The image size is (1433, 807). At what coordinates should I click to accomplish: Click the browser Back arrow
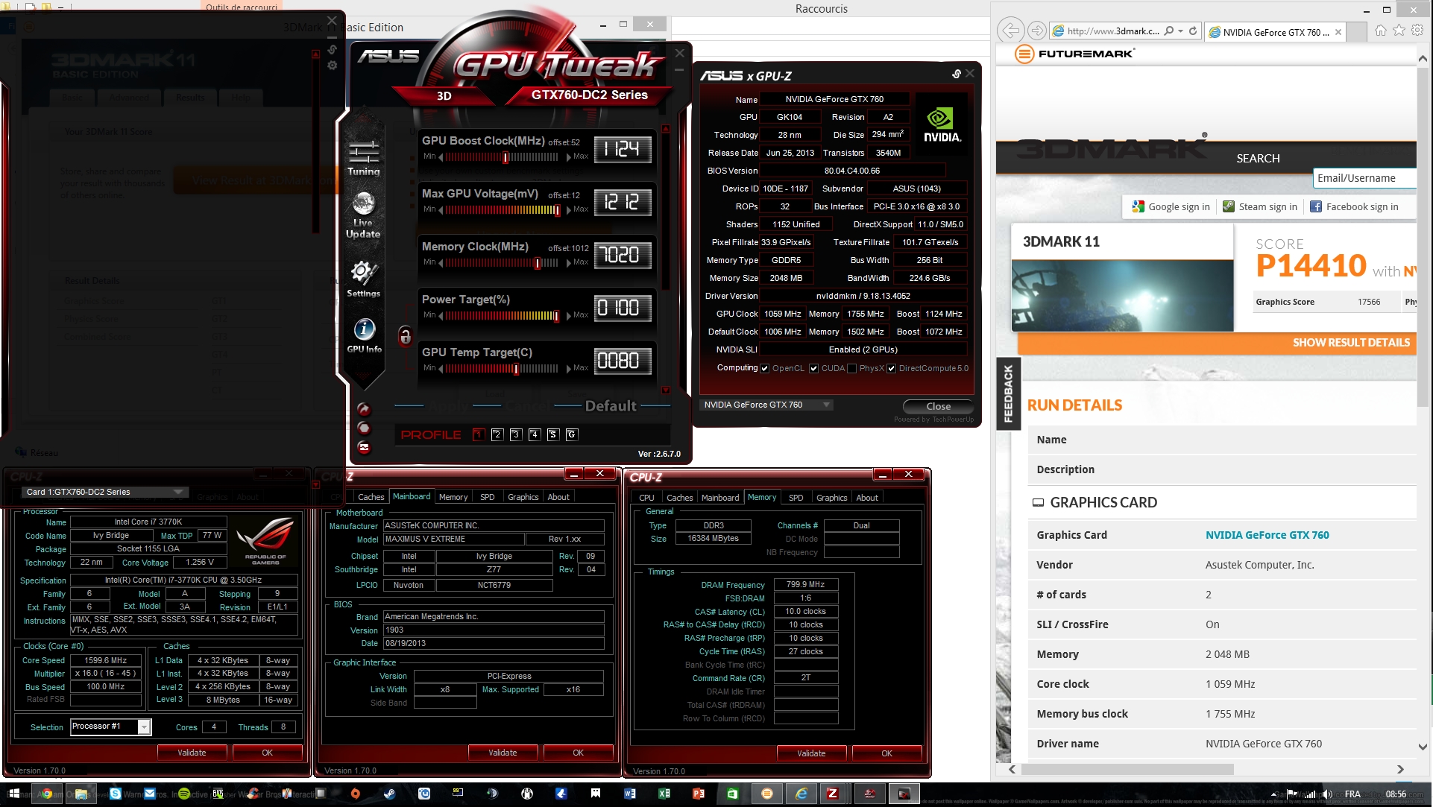(1010, 31)
